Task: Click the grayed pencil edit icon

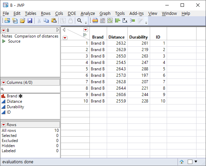Action: coord(140,21)
